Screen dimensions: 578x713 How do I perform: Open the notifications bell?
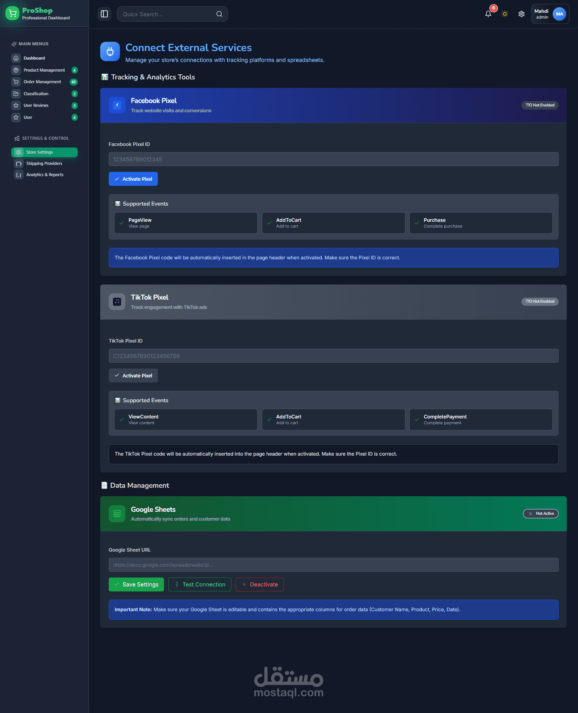pyautogui.click(x=488, y=14)
